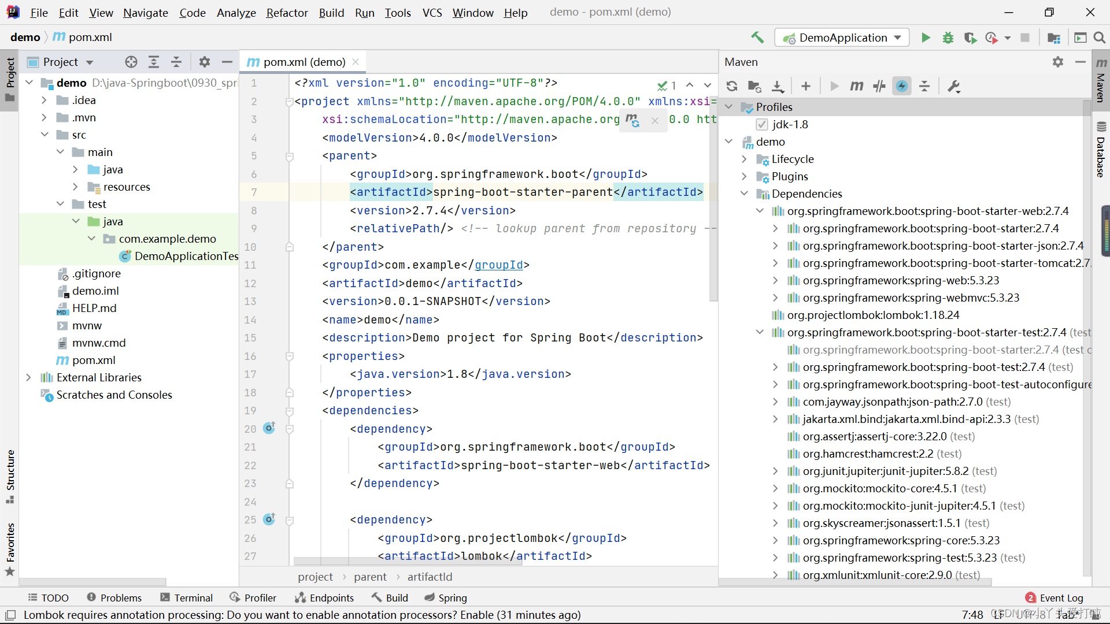Screen dimensions: 1110x624
Task: Collapse All icon in Project panel
Action: pos(176,62)
